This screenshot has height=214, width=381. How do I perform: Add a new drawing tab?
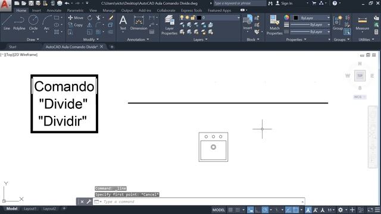click(112, 47)
